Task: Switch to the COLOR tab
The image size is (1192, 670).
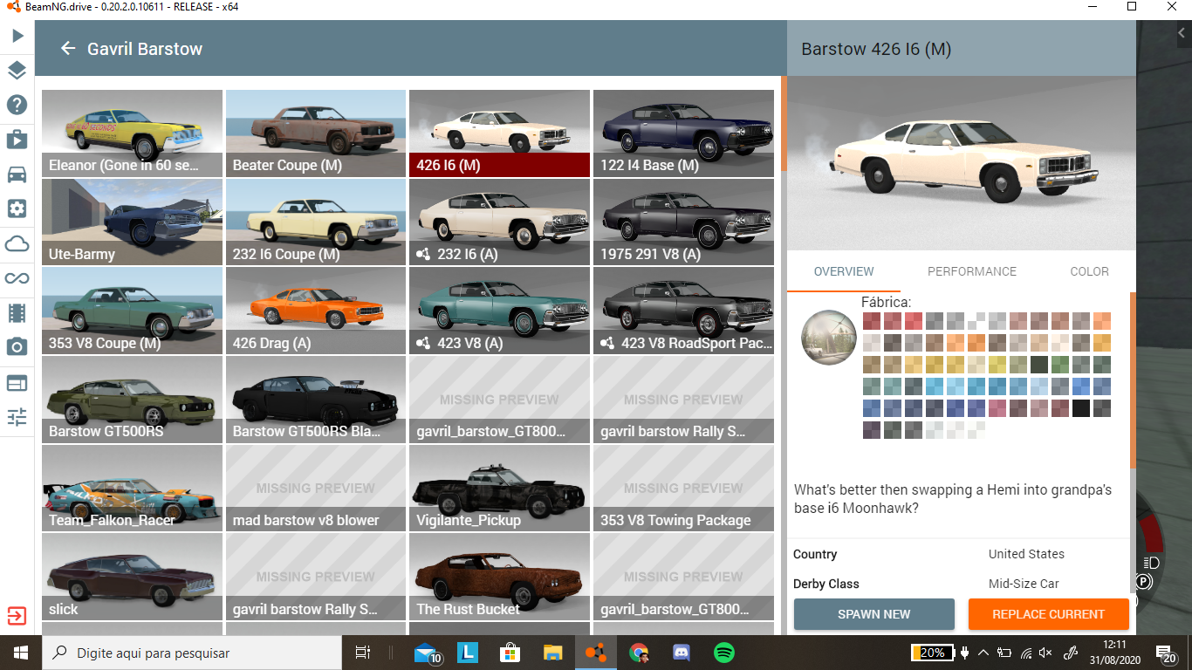Action: click(x=1089, y=271)
